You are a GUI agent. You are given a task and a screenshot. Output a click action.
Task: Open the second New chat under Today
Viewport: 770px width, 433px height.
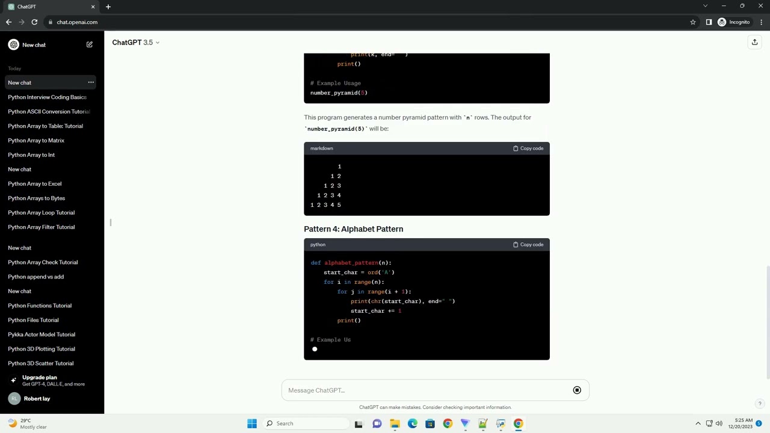click(x=20, y=169)
